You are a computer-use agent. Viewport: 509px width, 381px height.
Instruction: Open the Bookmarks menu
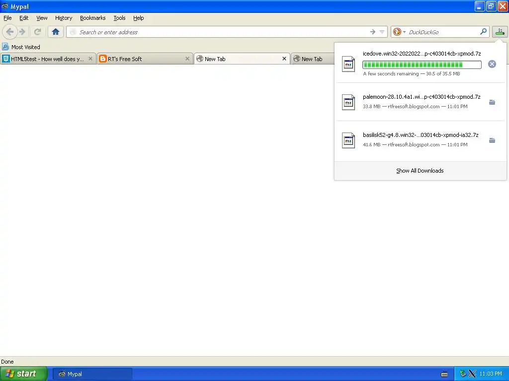92,18
